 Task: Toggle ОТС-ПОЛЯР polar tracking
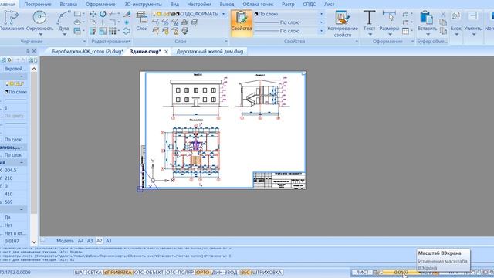click(x=180, y=273)
